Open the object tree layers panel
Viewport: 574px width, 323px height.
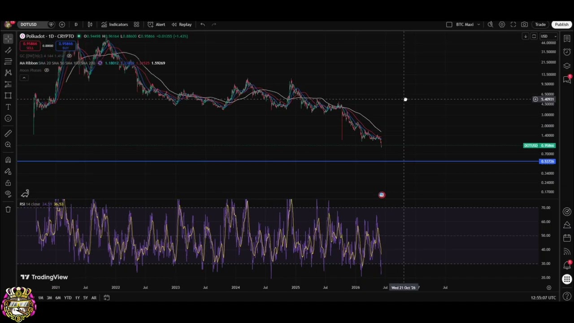(x=567, y=66)
